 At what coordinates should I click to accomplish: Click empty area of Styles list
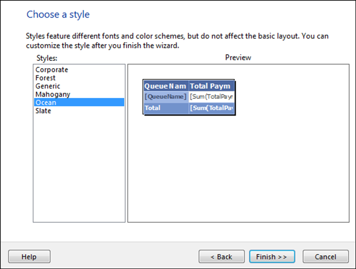79,169
